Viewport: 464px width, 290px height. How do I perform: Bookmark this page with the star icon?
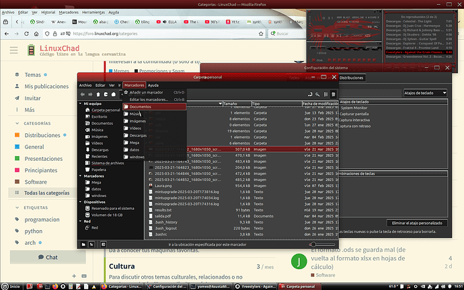pyautogui.click(x=261, y=34)
